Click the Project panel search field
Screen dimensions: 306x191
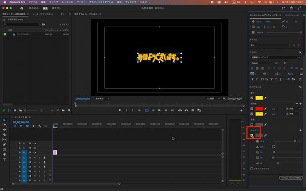21,24
